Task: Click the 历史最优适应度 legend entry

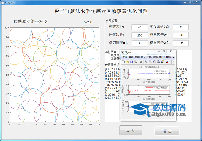Action: tap(160, 71)
